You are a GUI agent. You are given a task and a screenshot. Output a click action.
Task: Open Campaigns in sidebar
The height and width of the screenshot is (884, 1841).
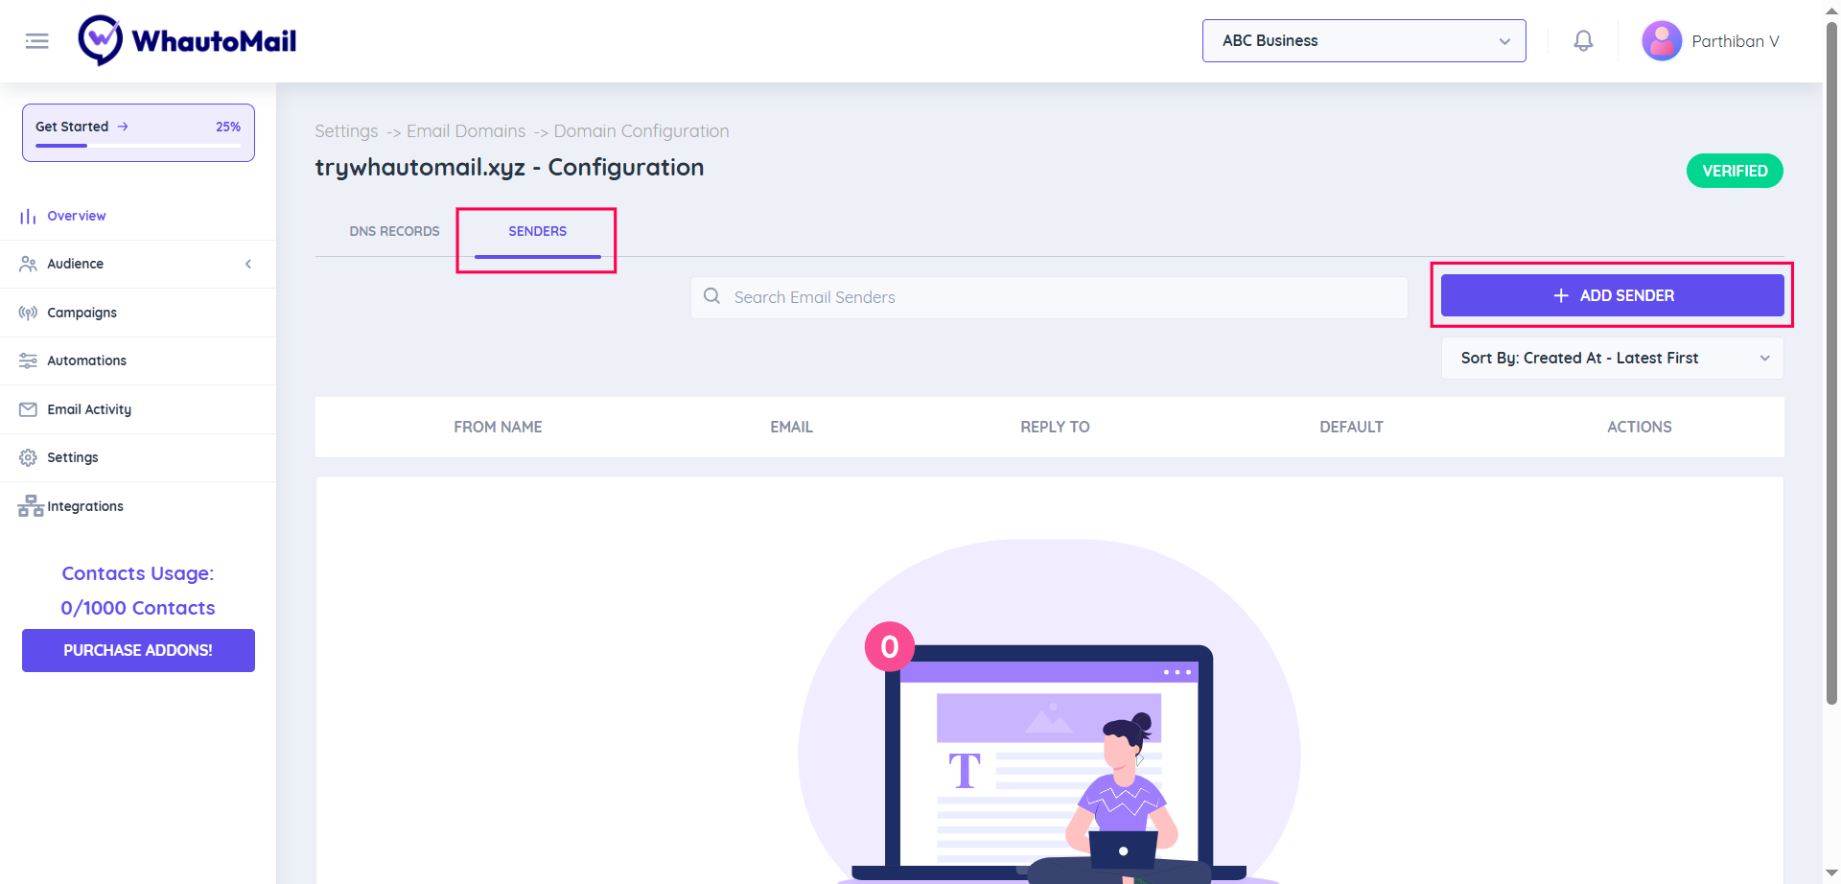tap(82, 313)
